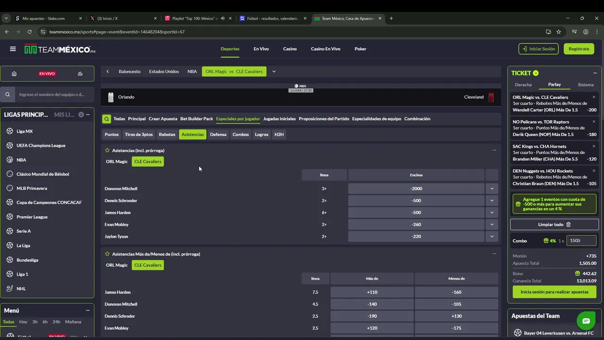
Task: Collapse the Menú section in the sidebar
Action: (x=88, y=310)
